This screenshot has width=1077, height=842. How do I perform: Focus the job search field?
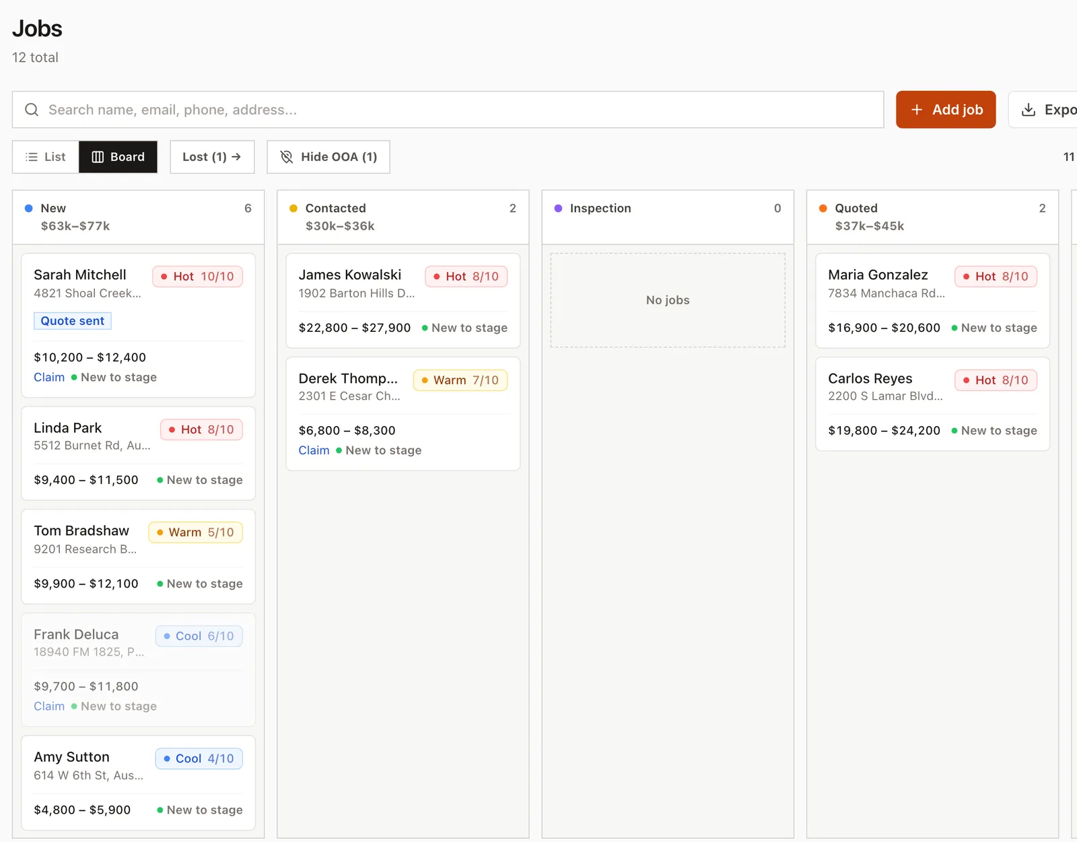coord(448,110)
